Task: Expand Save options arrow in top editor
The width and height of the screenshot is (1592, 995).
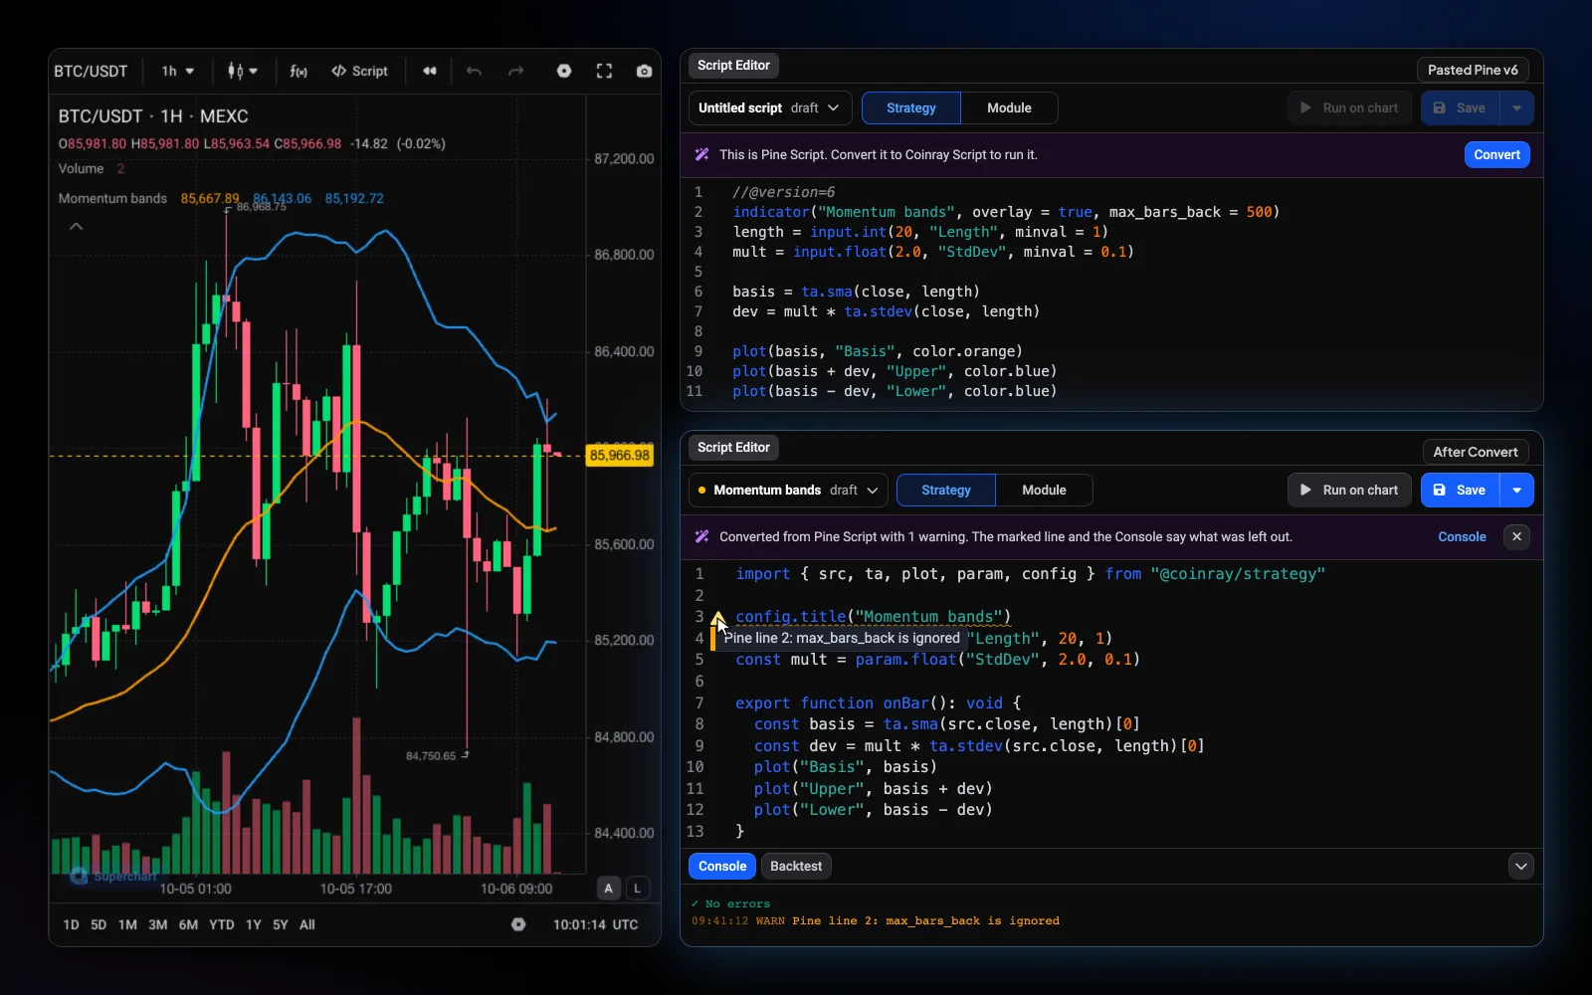Action: tap(1516, 107)
